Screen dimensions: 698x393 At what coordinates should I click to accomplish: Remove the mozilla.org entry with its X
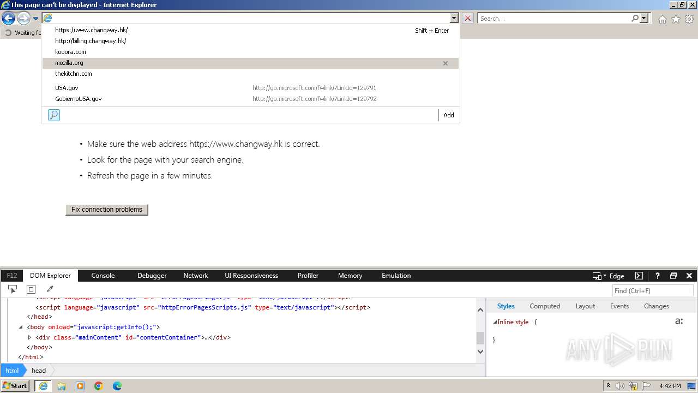click(446, 63)
